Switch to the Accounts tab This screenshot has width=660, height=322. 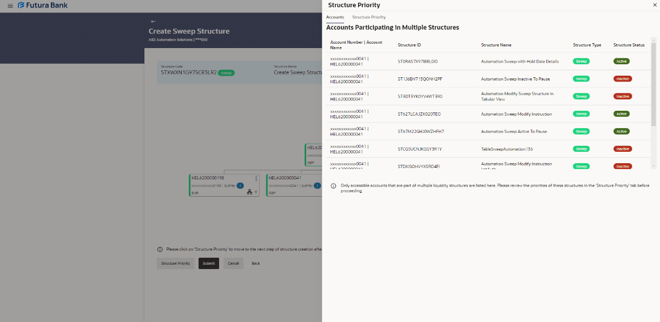pos(335,17)
